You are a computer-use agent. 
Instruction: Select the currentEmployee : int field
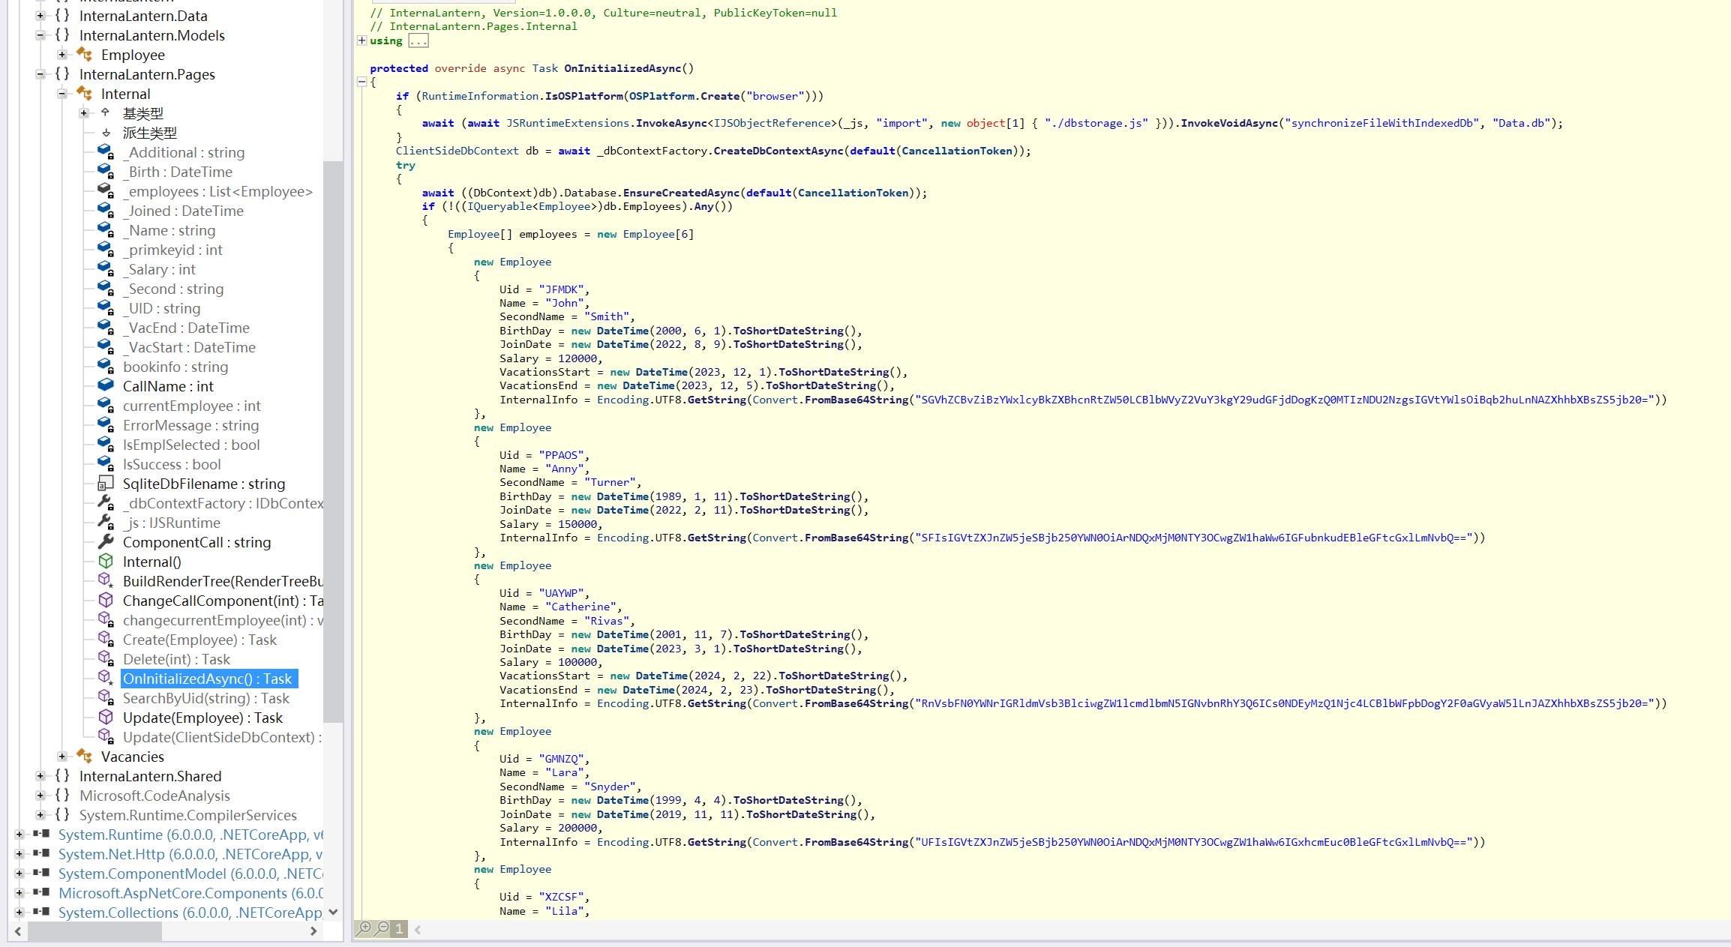192,406
